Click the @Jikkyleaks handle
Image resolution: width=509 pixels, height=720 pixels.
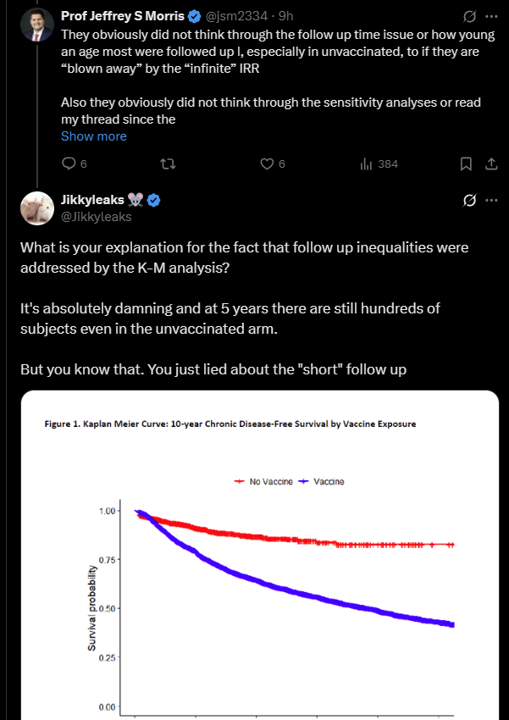coord(96,216)
